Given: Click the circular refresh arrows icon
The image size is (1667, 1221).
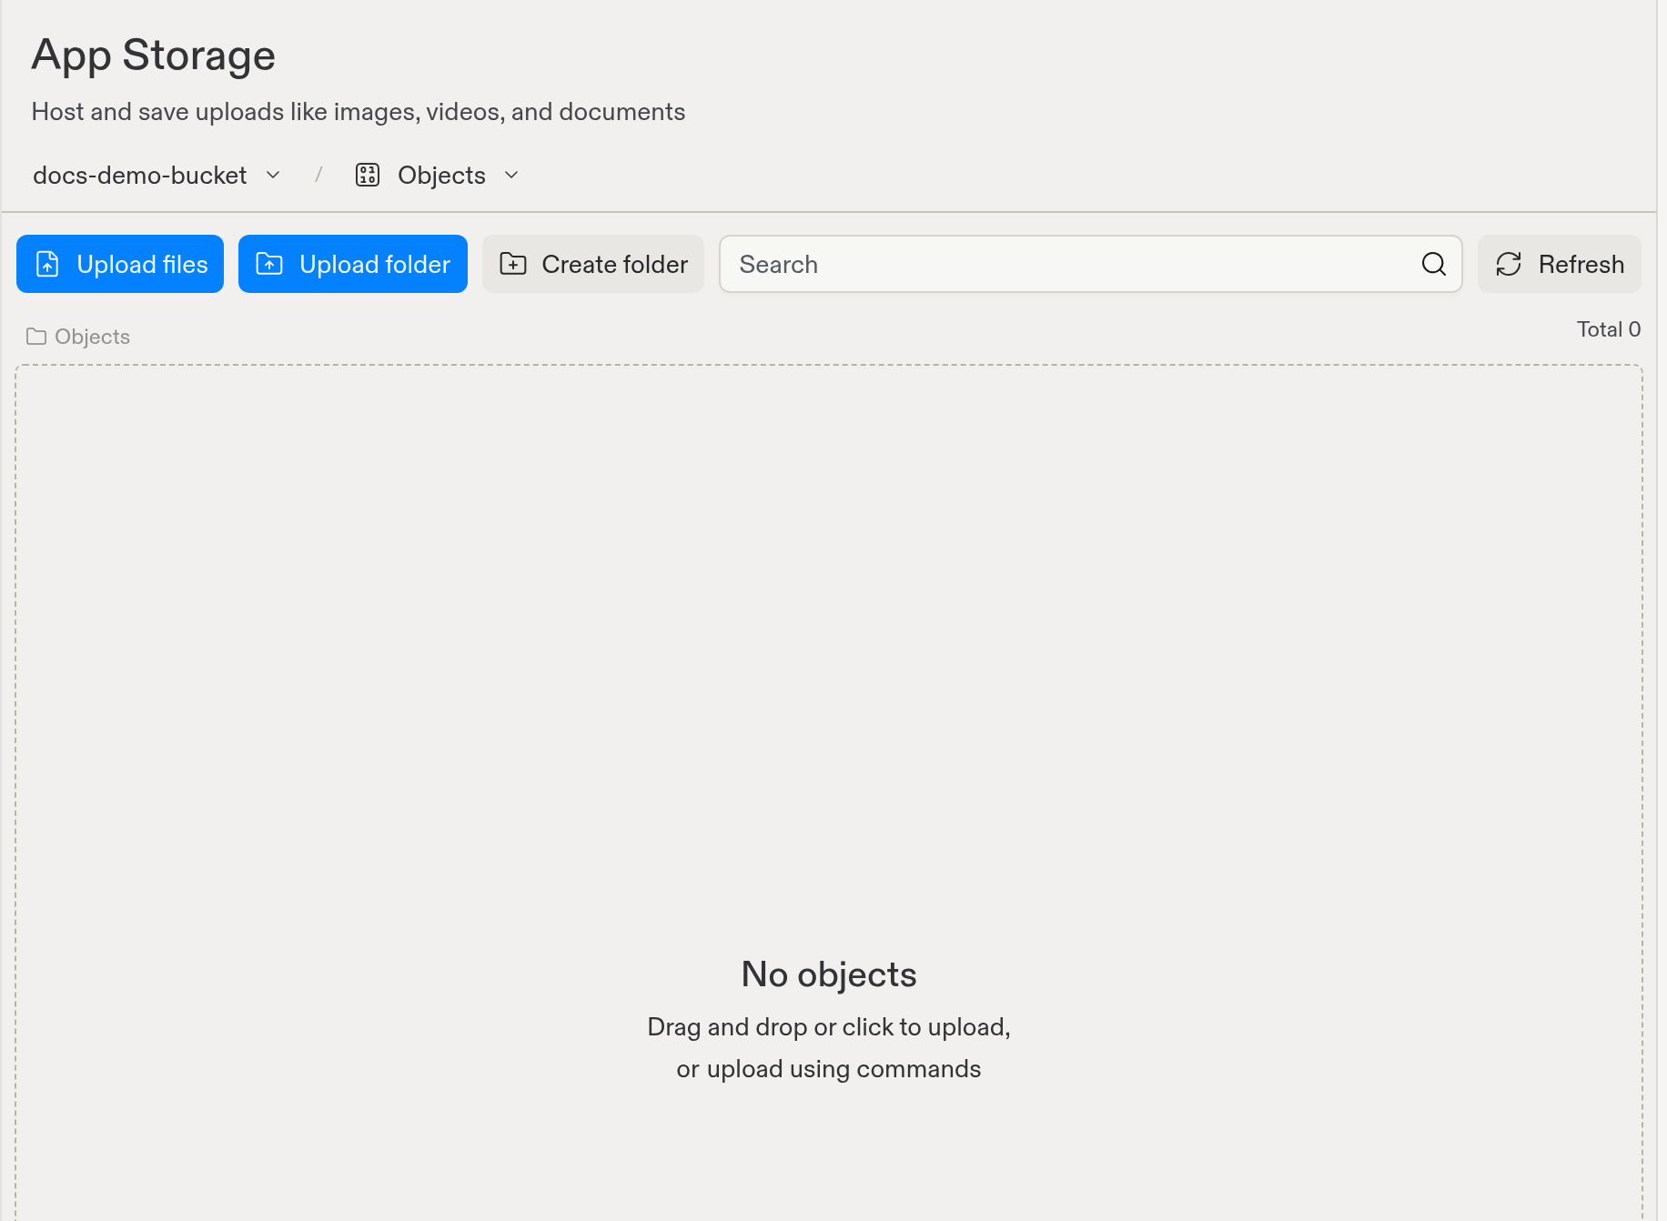Looking at the screenshot, I should (1509, 264).
